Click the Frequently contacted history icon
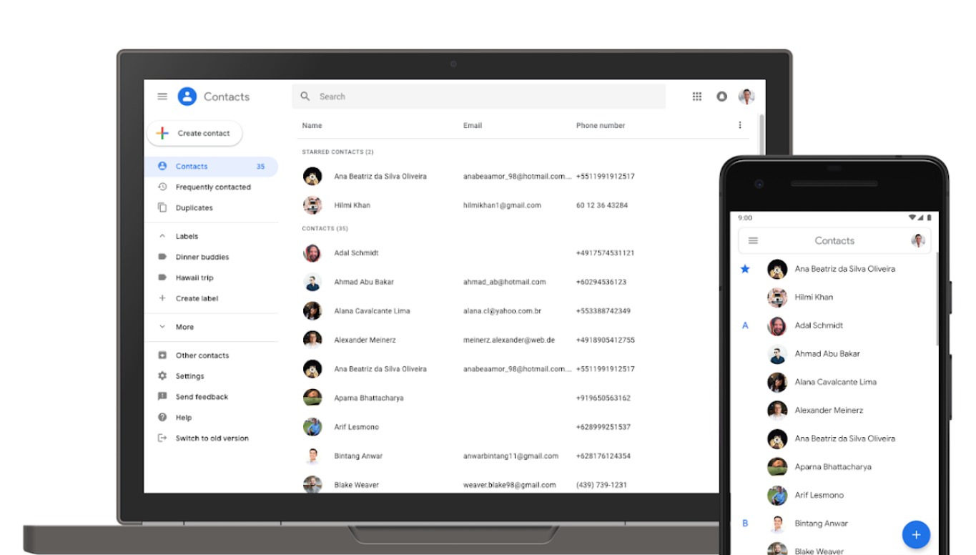Viewport: 976px width, 555px height. tap(162, 187)
